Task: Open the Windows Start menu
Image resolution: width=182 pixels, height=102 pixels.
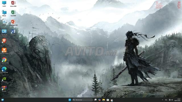Action: point(70,100)
